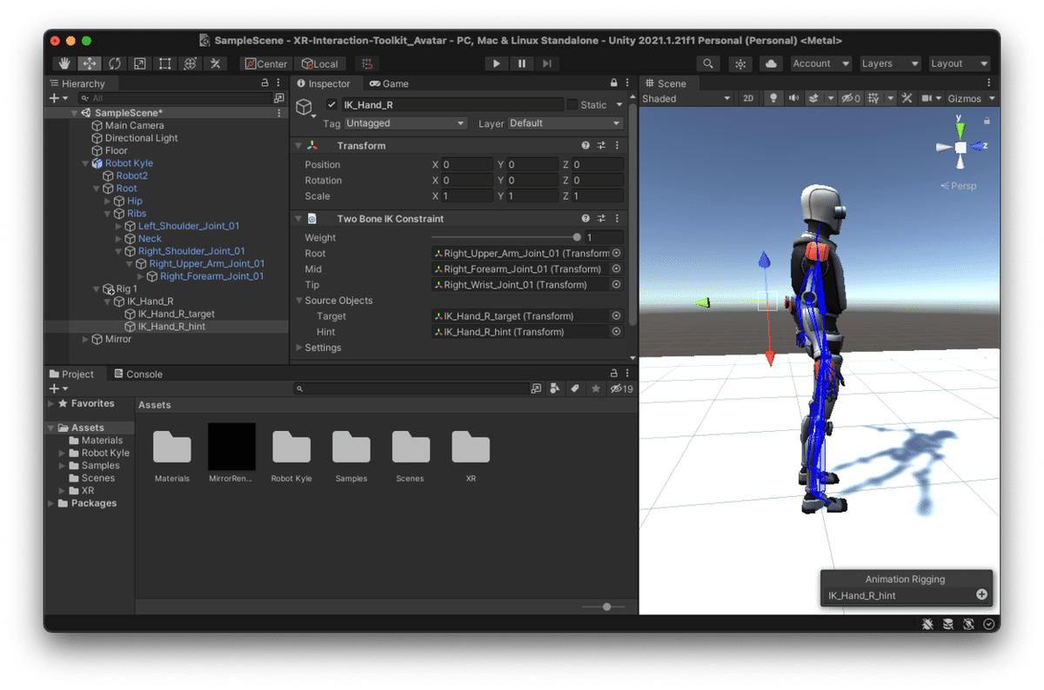The width and height of the screenshot is (1044, 690).
Task: Open the Tag Untagged dropdown
Action: [x=406, y=123]
